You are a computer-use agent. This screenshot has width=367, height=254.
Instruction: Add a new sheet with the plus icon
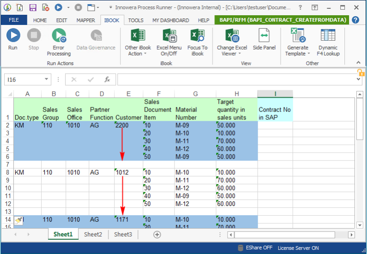point(157,235)
